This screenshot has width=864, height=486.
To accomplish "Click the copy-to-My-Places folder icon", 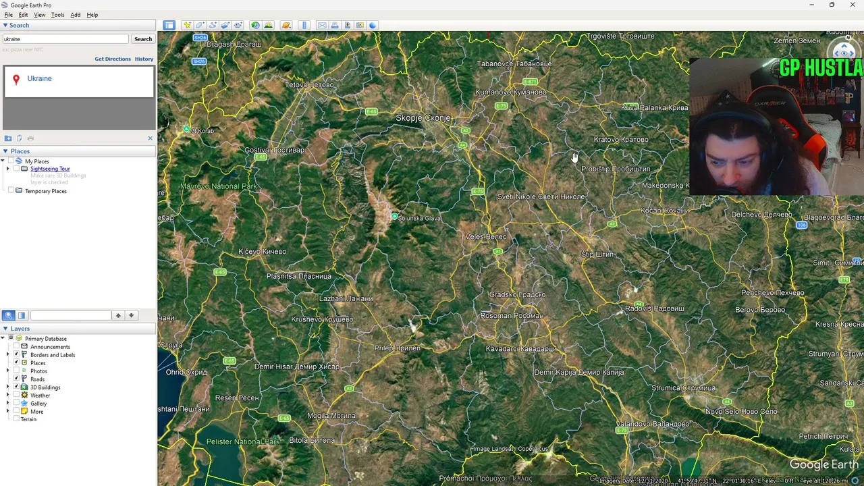I will (x=8, y=138).
